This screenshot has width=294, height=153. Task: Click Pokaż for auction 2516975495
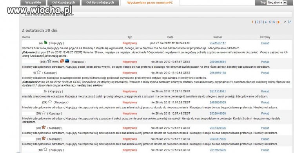[x=265, y=150]
